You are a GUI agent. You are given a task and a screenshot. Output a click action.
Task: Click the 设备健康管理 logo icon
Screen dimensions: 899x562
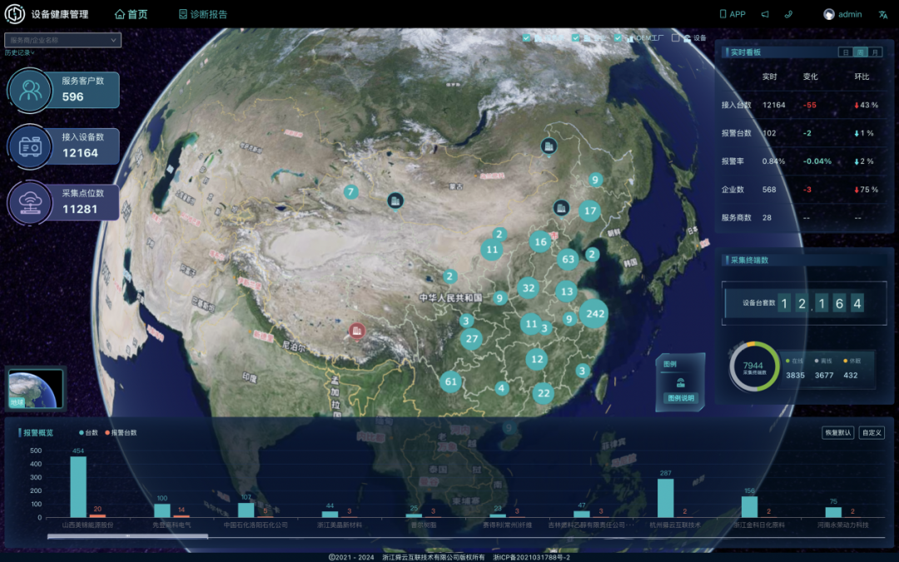tap(14, 14)
